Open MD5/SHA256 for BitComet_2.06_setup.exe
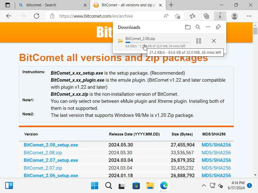Viewport: 258px width, 193px height. pos(216,175)
